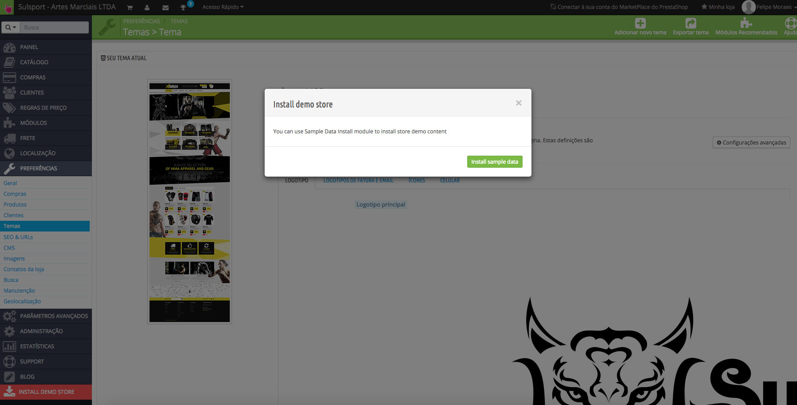
Task: Open Produtos under Preferências
Action: point(15,204)
